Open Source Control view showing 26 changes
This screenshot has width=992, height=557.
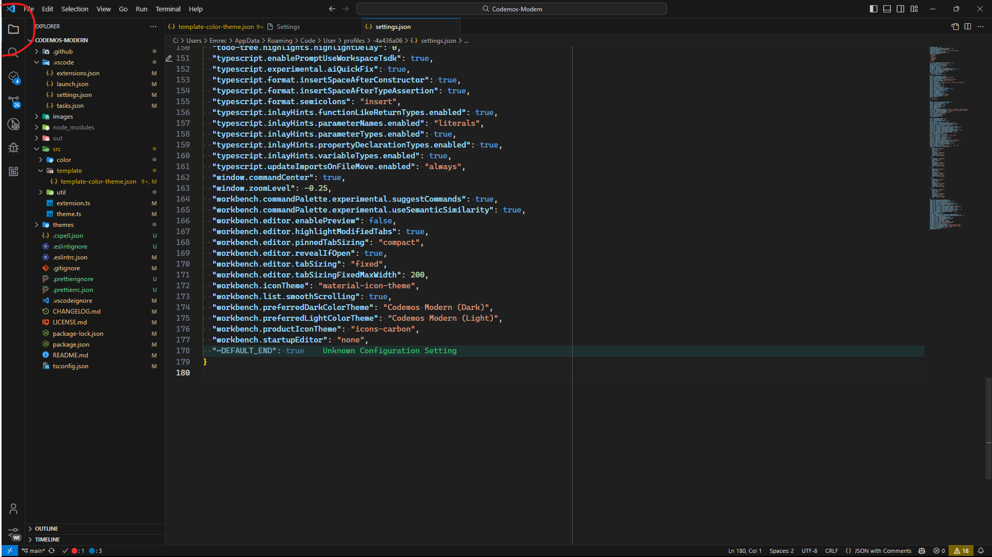point(13,101)
